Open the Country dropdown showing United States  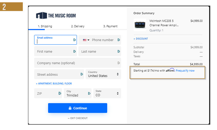coord(103,74)
